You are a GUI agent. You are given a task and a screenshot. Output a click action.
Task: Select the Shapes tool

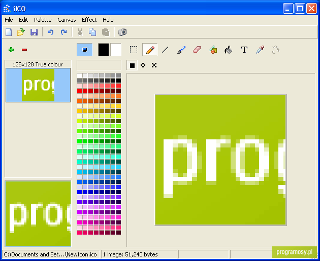pyautogui.click(x=213, y=50)
